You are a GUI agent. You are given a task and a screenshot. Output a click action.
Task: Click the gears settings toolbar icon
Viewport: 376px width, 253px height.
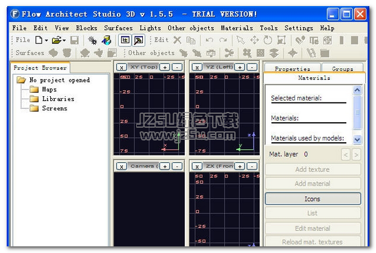tap(92, 41)
